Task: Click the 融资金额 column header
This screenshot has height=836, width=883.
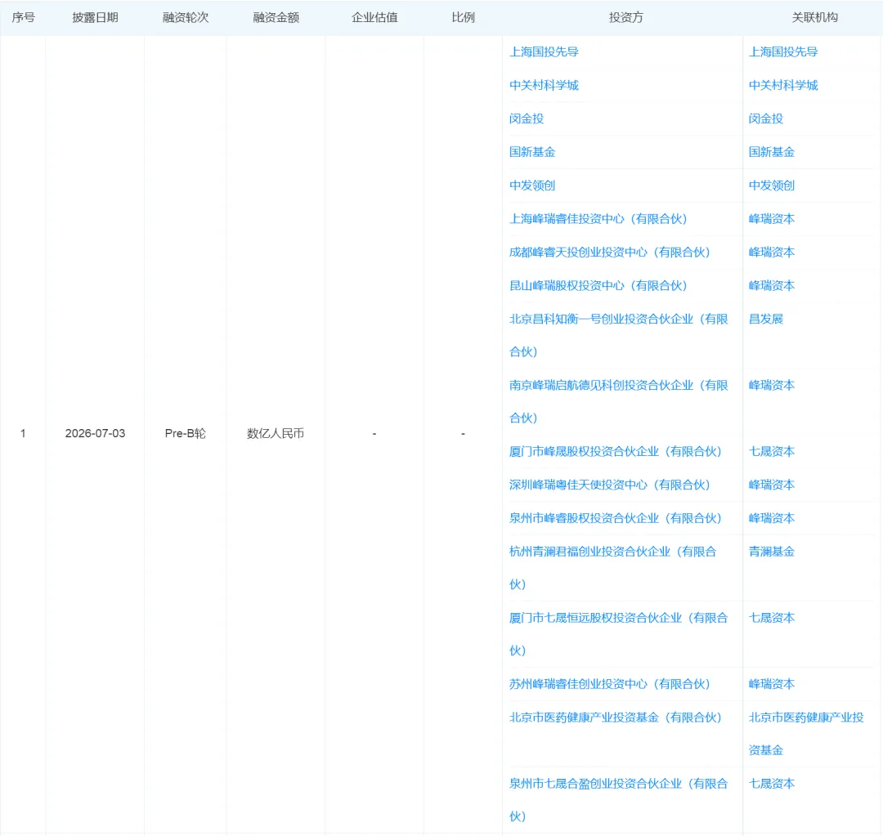Action: coord(276,17)
